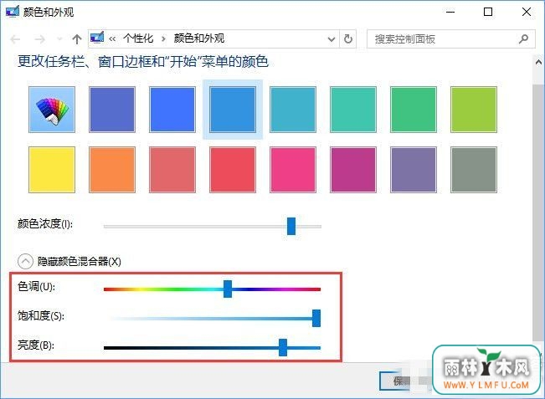Viewport: 545px width, 399px height.
Task: Click the 颜色浓度 intensity slider handle
Action: click(291, 226)
